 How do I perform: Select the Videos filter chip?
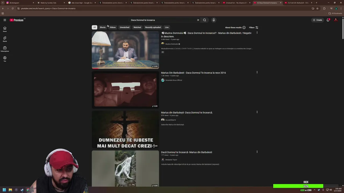coord(113,27)
